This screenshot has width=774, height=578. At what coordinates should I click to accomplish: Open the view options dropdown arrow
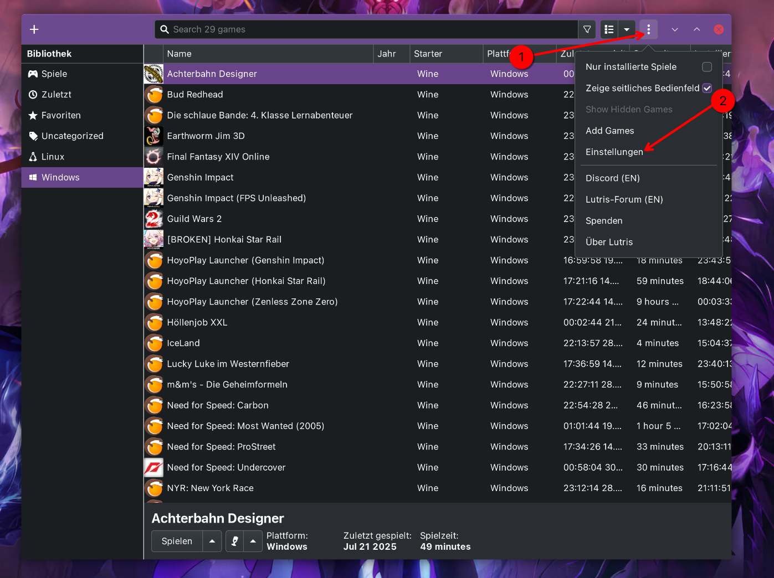click(627, 29)
